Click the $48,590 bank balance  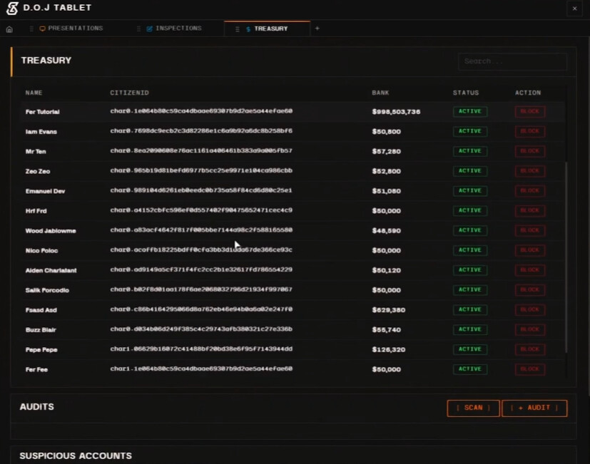click(387, 231)
